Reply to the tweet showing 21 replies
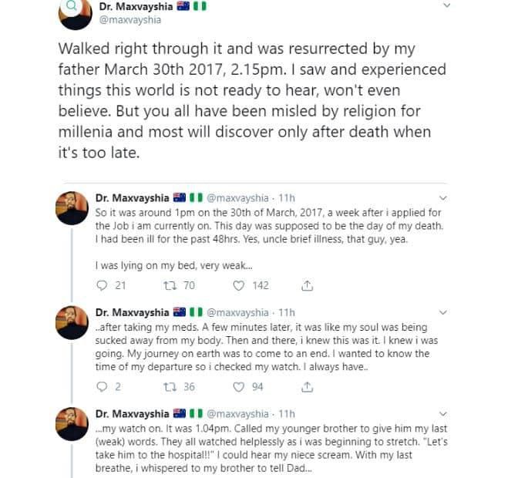 [102, 285]
